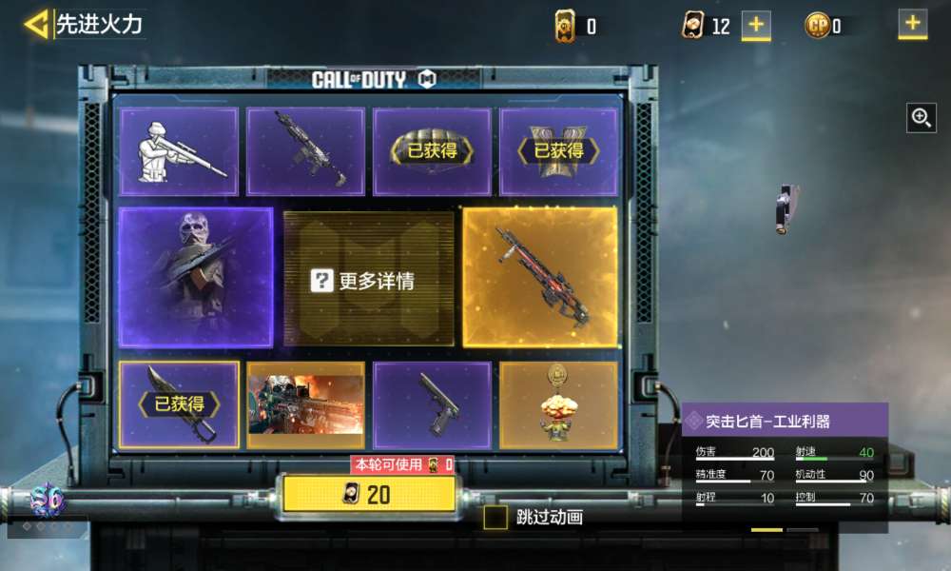The image size is (951, 571).
Task: Enable the 跳过动画 skip animation checkbox
Action: [495, 517]
